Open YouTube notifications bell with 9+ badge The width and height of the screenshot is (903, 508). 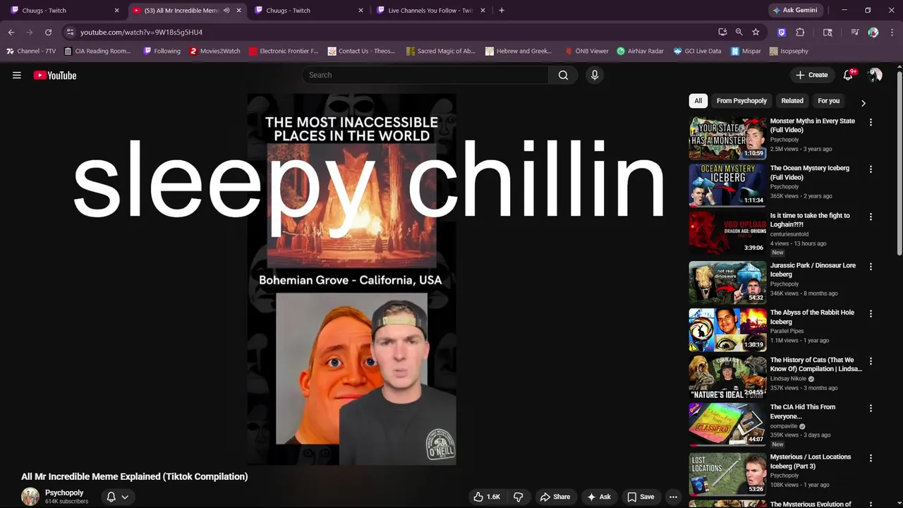tap(849, 75)
